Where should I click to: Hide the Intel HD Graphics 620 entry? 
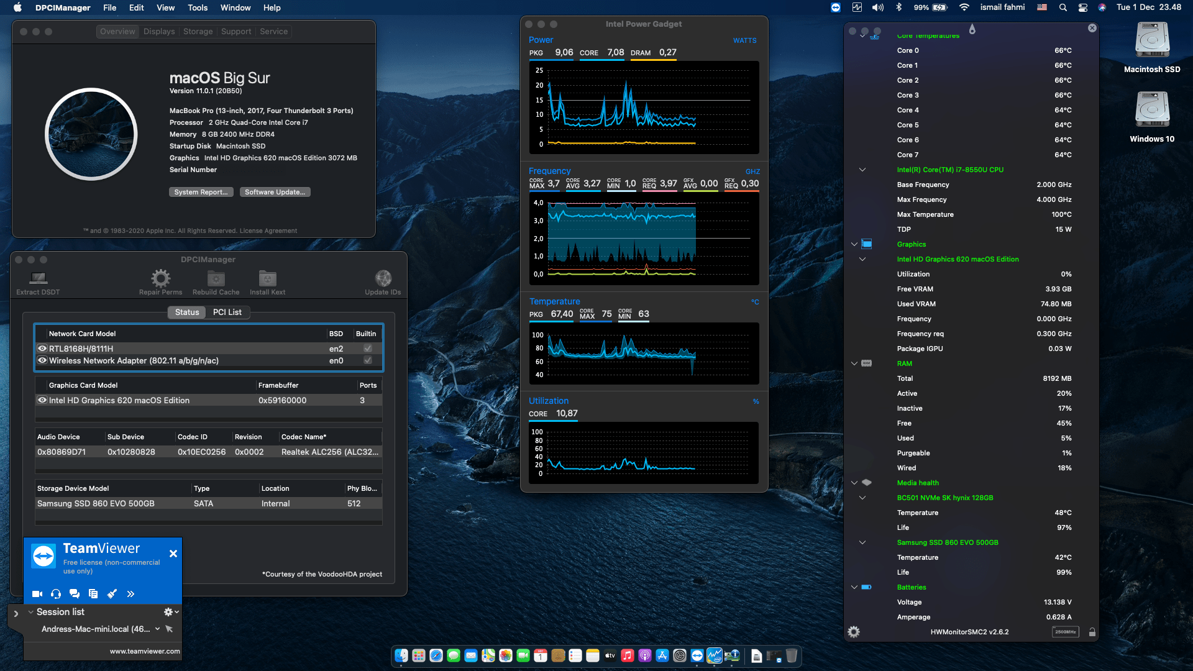pyautogui.click(x=42, y=400)
